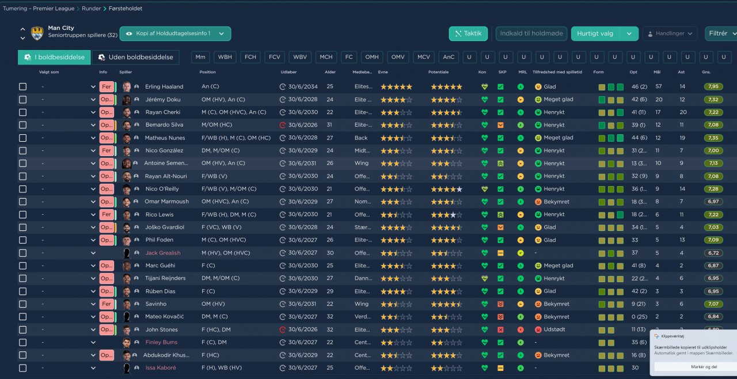Screen dimensions: 737x379
Task: Switch to the Uden boldbesiddelse tab
Action: 136,57
